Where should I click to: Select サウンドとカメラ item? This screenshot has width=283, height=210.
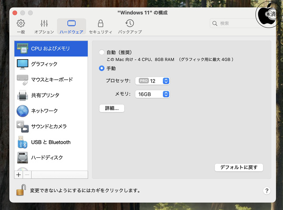click(x=51, y=126)
